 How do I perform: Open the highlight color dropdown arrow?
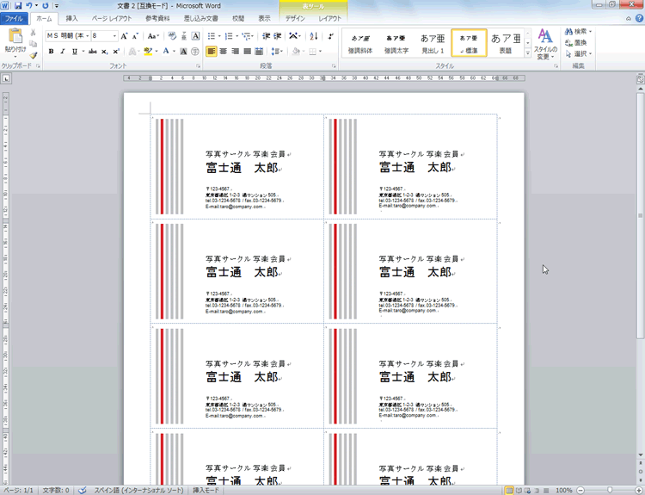pos(157,52)
